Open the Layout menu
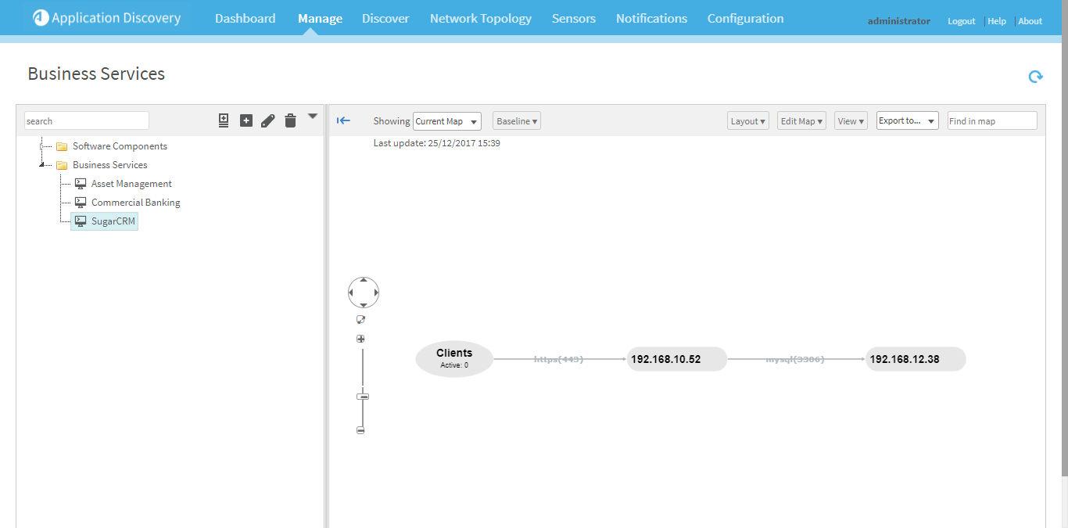Screen dimensions: 1068x528 click(747, 121)
